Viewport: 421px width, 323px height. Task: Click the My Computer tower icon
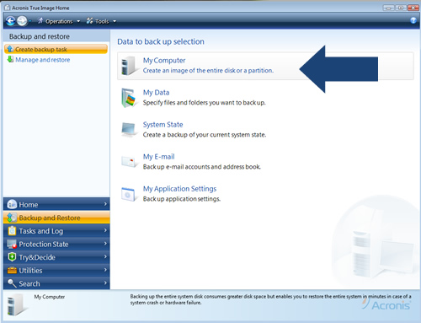coord(129,66)
